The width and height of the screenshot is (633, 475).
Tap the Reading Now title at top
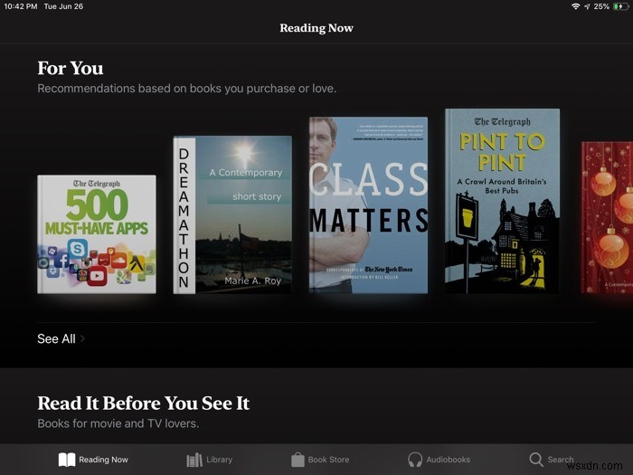click(316, 28)
